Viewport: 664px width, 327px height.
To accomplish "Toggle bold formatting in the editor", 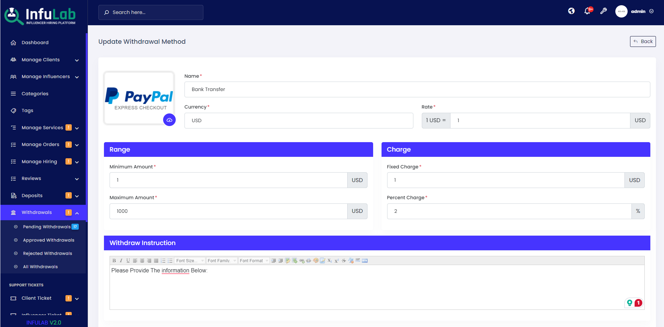I will click(x=114, y=260).
